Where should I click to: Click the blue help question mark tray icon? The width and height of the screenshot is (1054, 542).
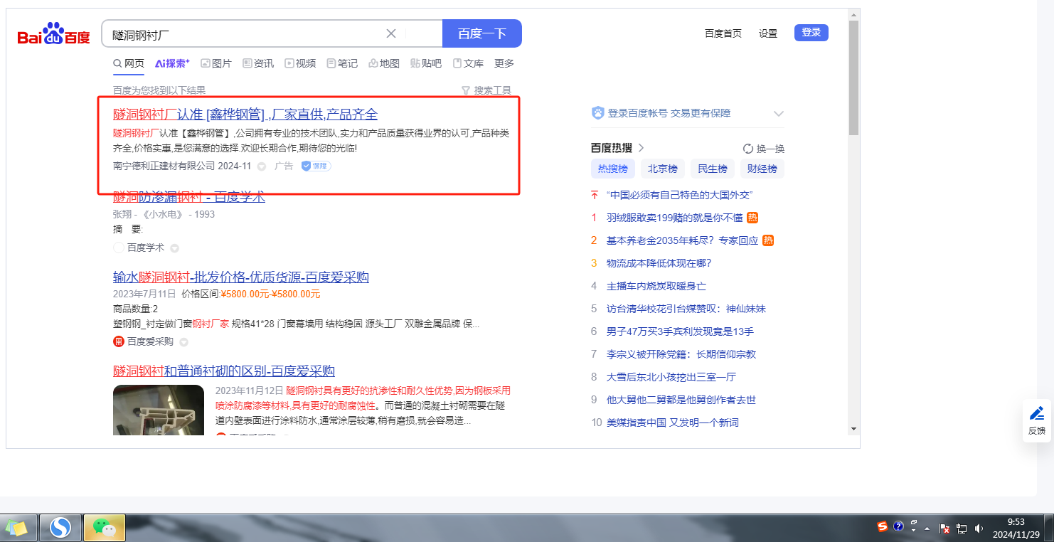[x=898, y=527]
